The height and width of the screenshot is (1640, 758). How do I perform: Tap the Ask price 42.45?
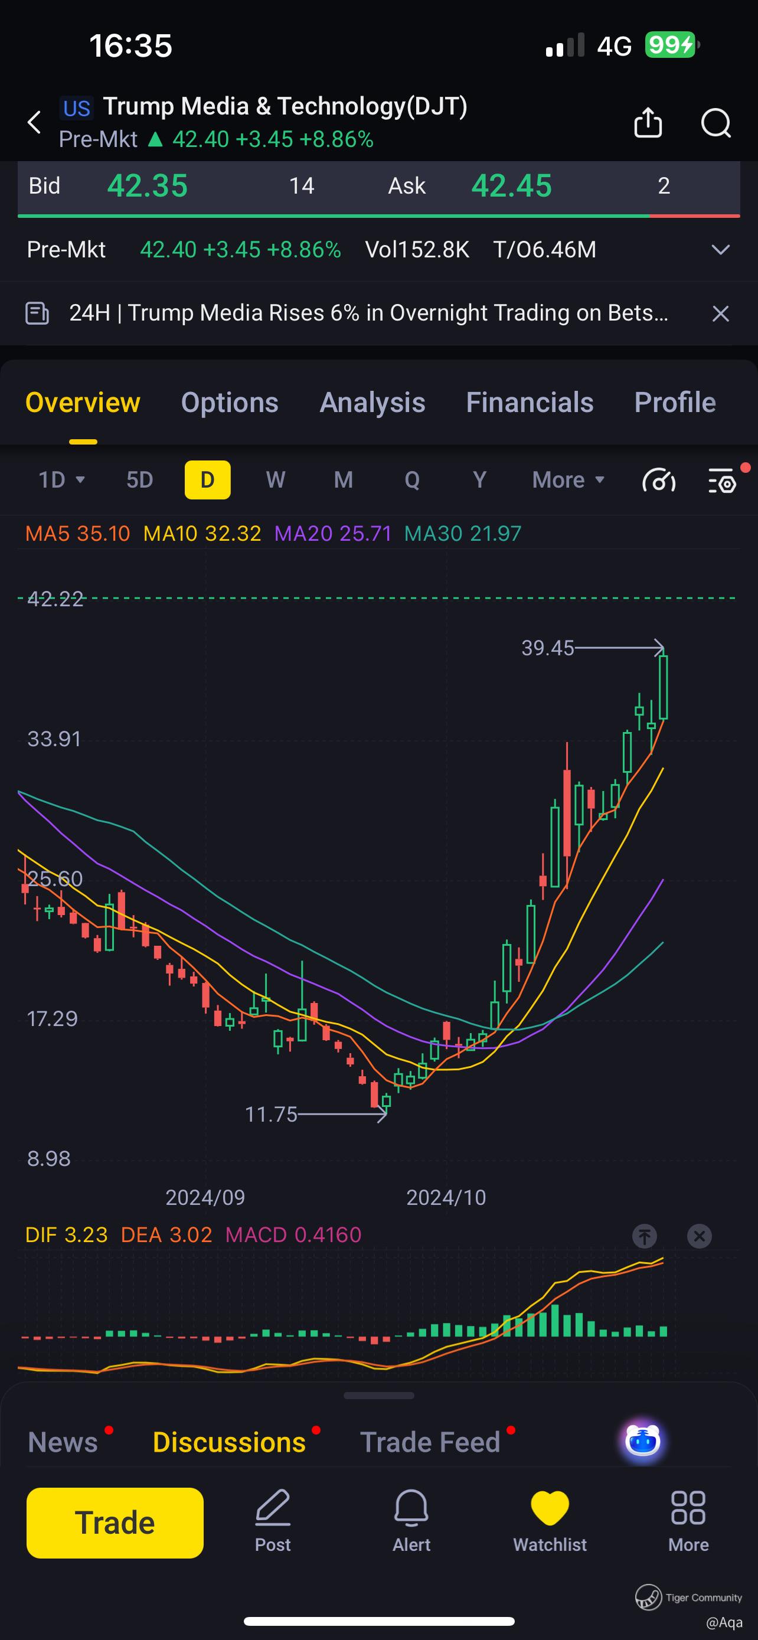click(x=512, y=186)
